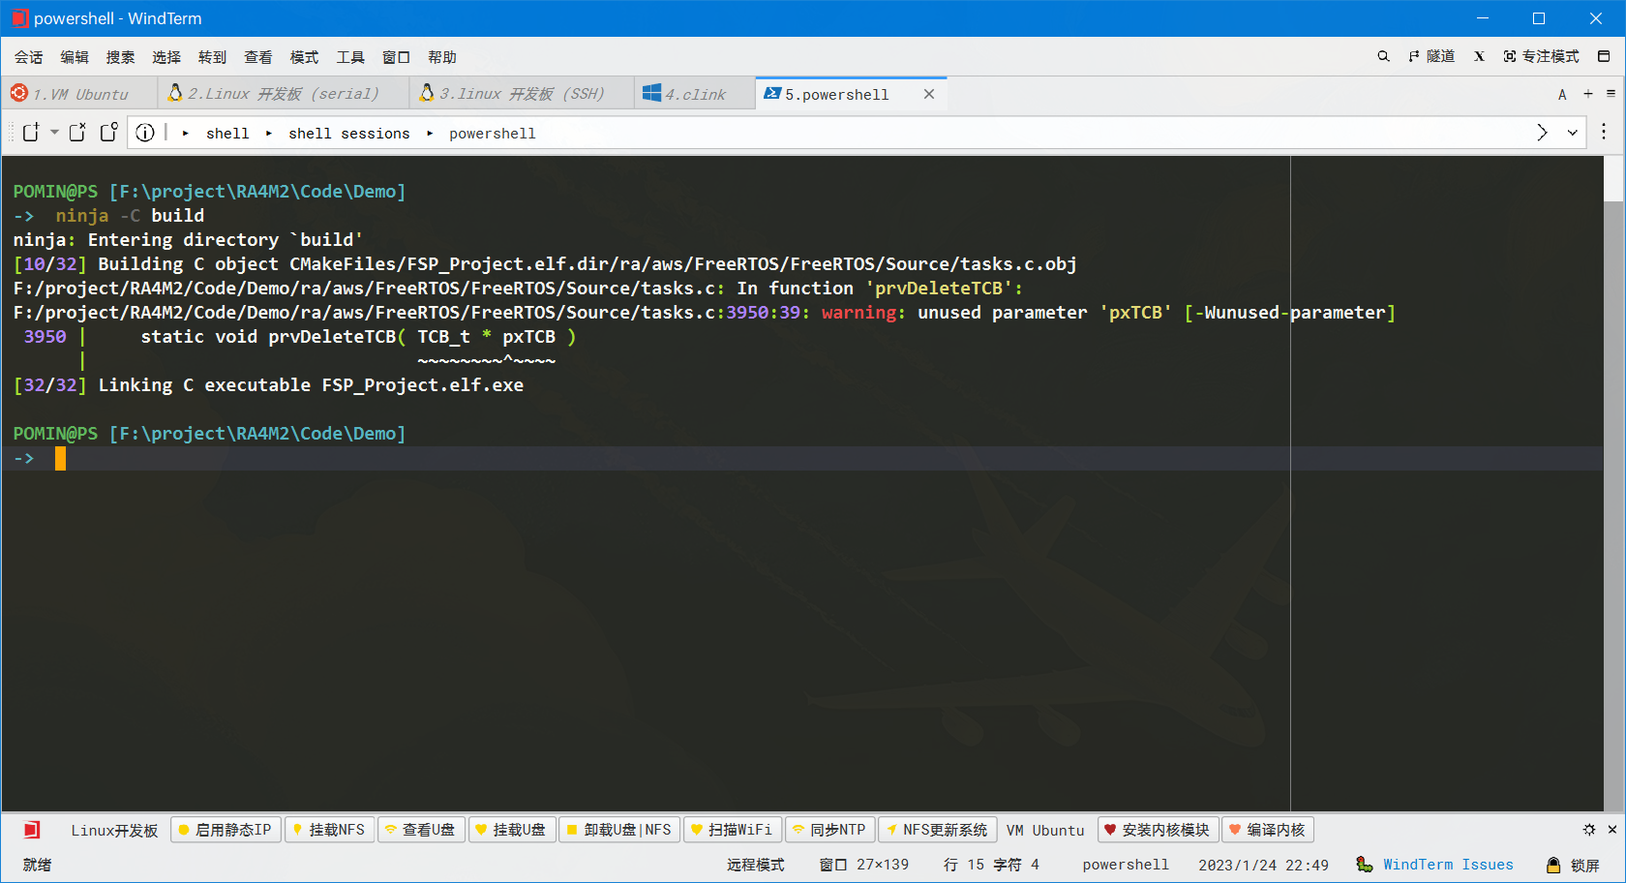The image size is (1626, 883).
Task: Open quickbar settings gear
Action: pyautogui.click(x=1589, y=830)
